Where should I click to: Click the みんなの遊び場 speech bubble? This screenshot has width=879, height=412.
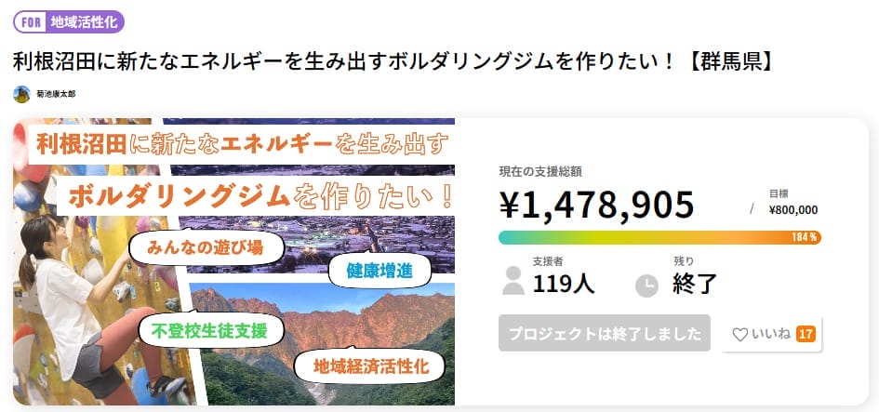206,248
